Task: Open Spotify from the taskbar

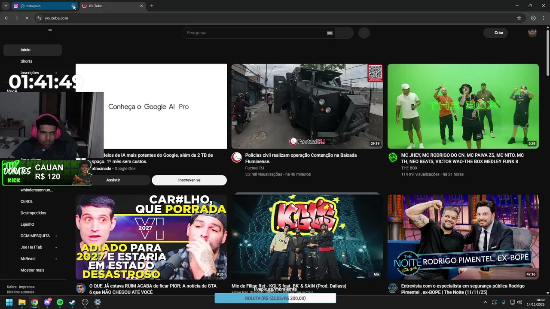Action: coord(60,302)
